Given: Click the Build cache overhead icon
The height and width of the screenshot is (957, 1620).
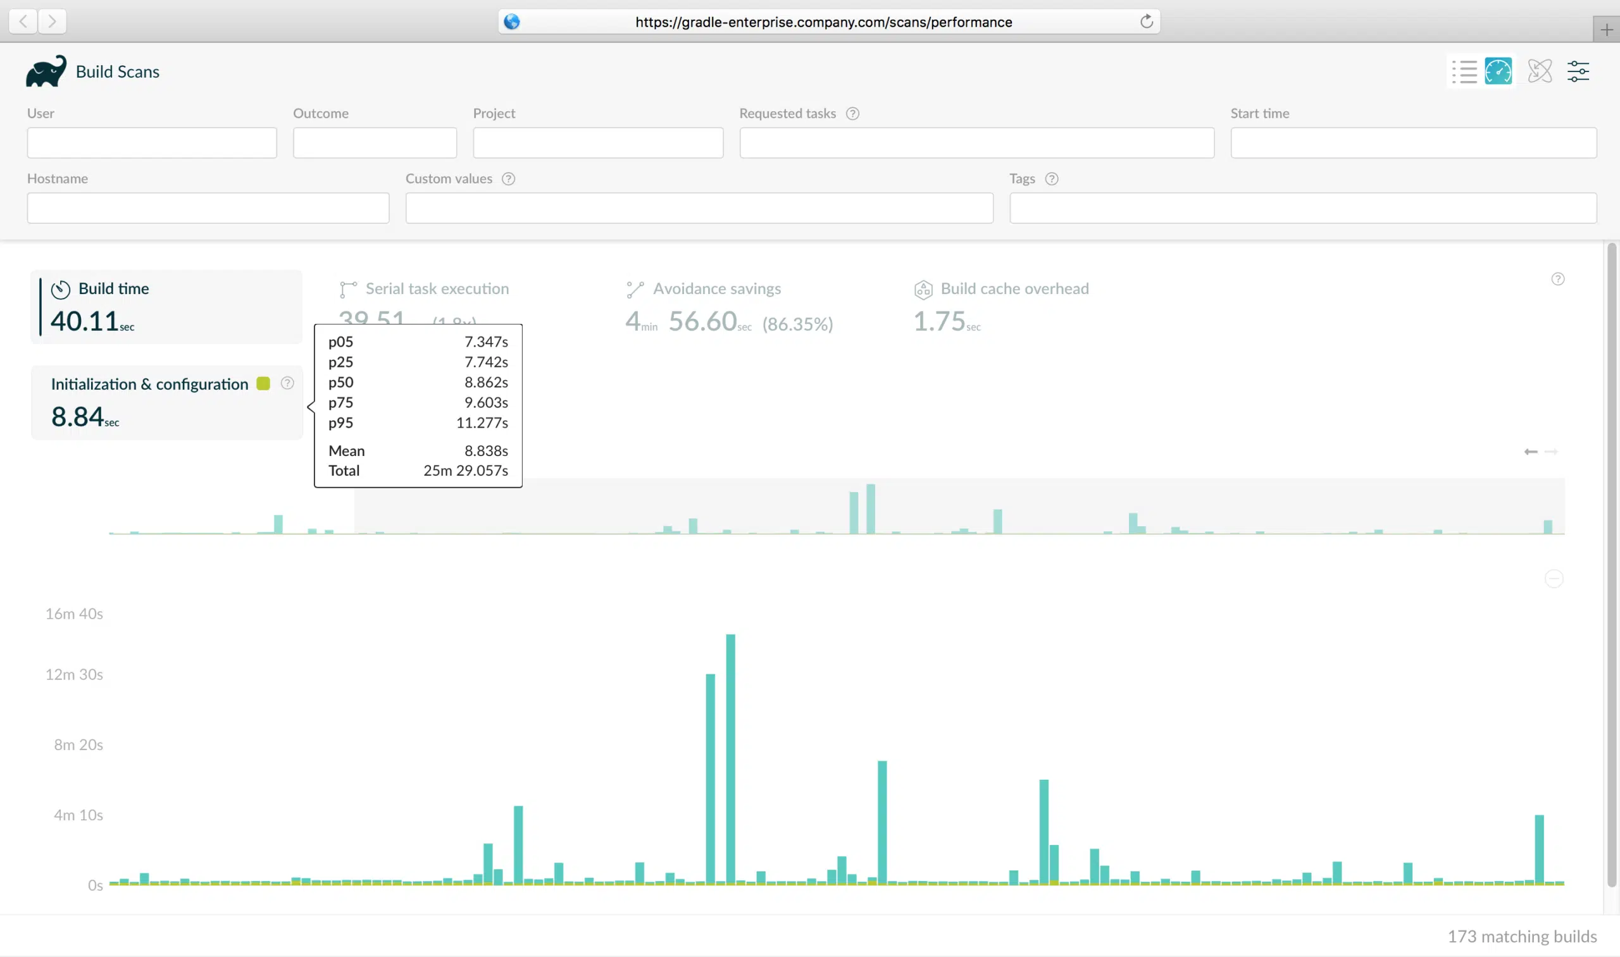Looking at the screenshot, I should coord(923,290).
